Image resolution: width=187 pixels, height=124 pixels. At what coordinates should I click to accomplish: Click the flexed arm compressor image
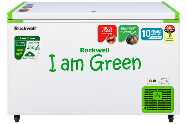point(132,39)
